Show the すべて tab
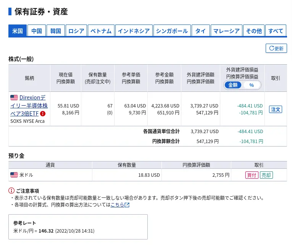The height and width of the screenshot is (246, 292). pyautogui.click(x=276, y=31)
